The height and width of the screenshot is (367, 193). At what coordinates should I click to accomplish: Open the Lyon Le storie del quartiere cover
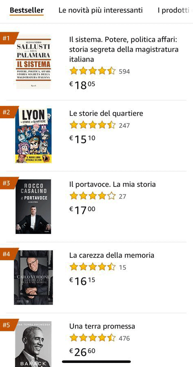click(x=33, y=135)
